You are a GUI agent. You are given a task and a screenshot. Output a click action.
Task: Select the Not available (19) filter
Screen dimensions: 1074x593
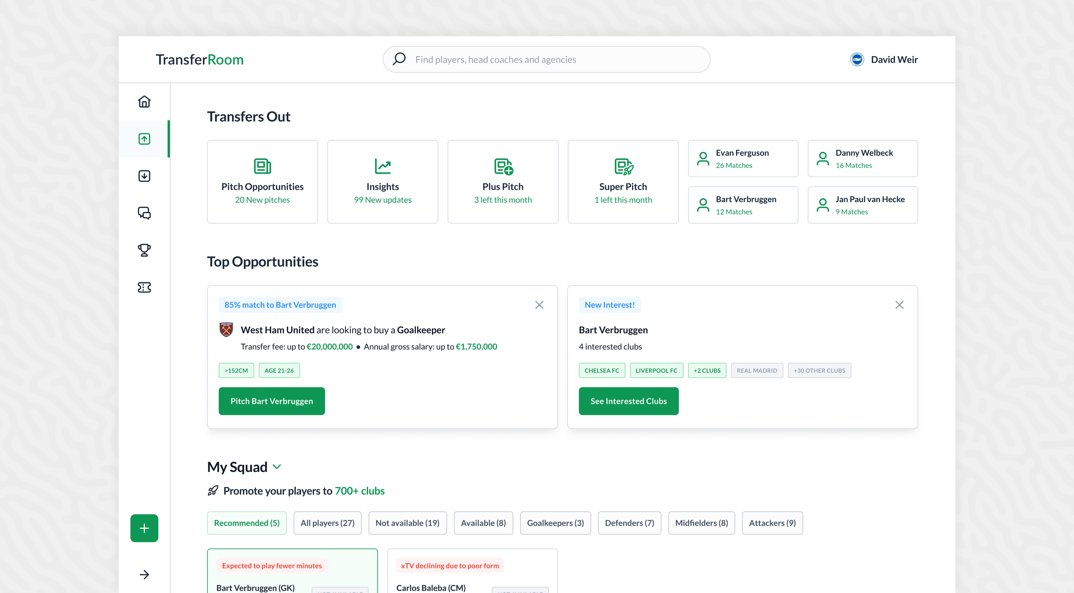pos(407,523)
